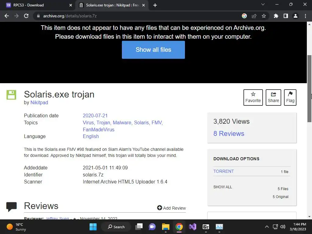Open reviewer Jeffrey Suen's profile
Image resolution: width=312 pixels, height=234 pixels.
pyautogui.click(x=57, y=218)
